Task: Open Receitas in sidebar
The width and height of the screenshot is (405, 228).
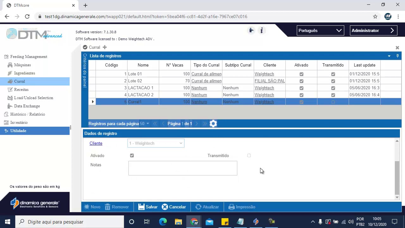Action: click(x=21, y=90)
